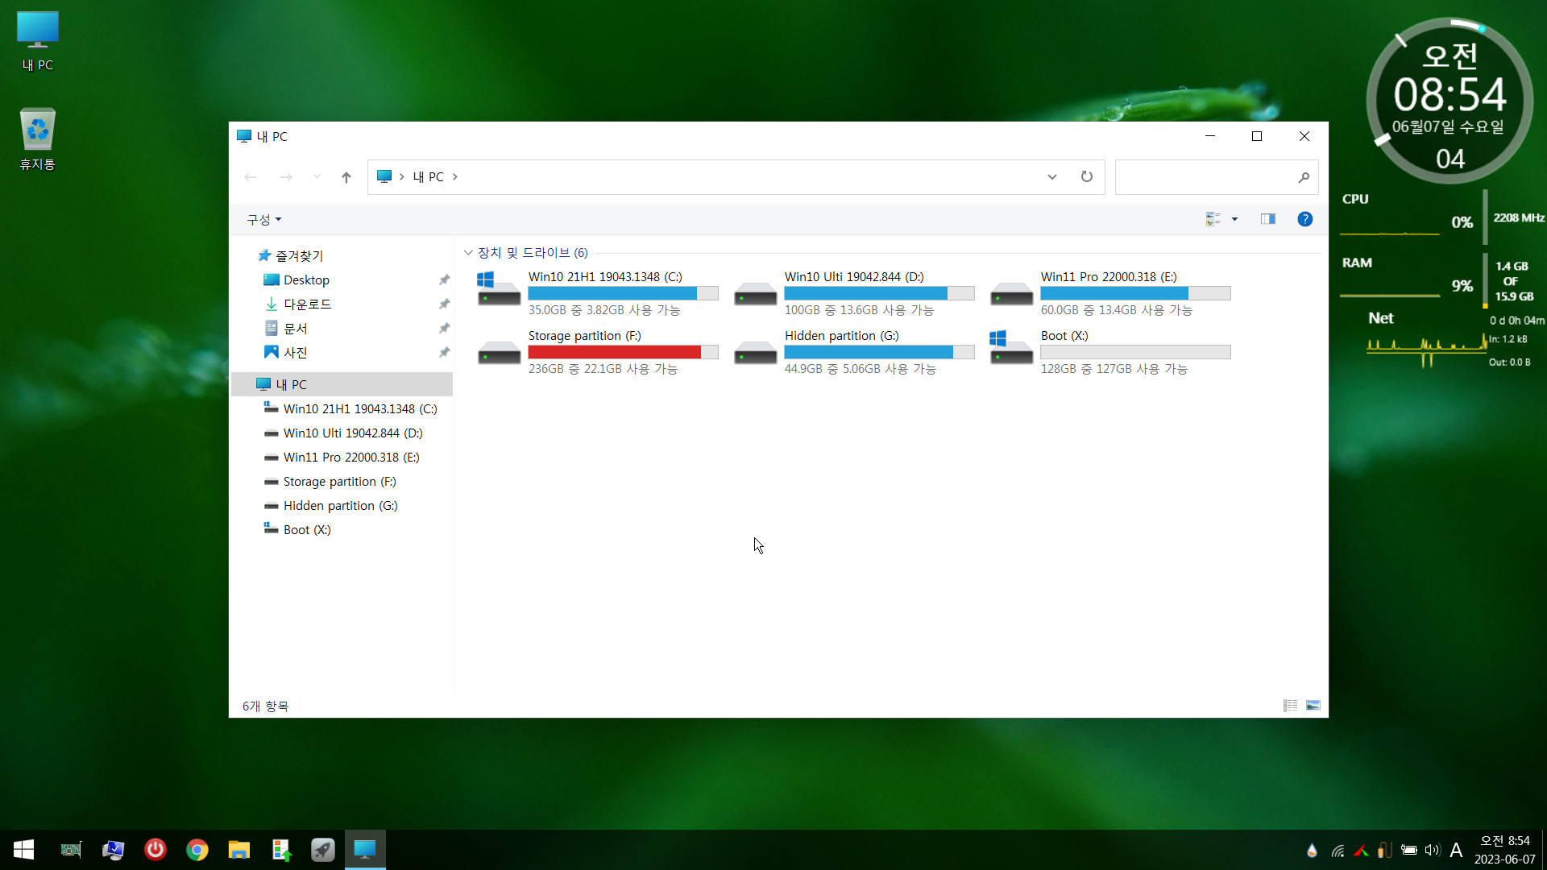Switch to details view in status bar
The height and width of the screenshot is (870, 1547).
point(1290,706)
